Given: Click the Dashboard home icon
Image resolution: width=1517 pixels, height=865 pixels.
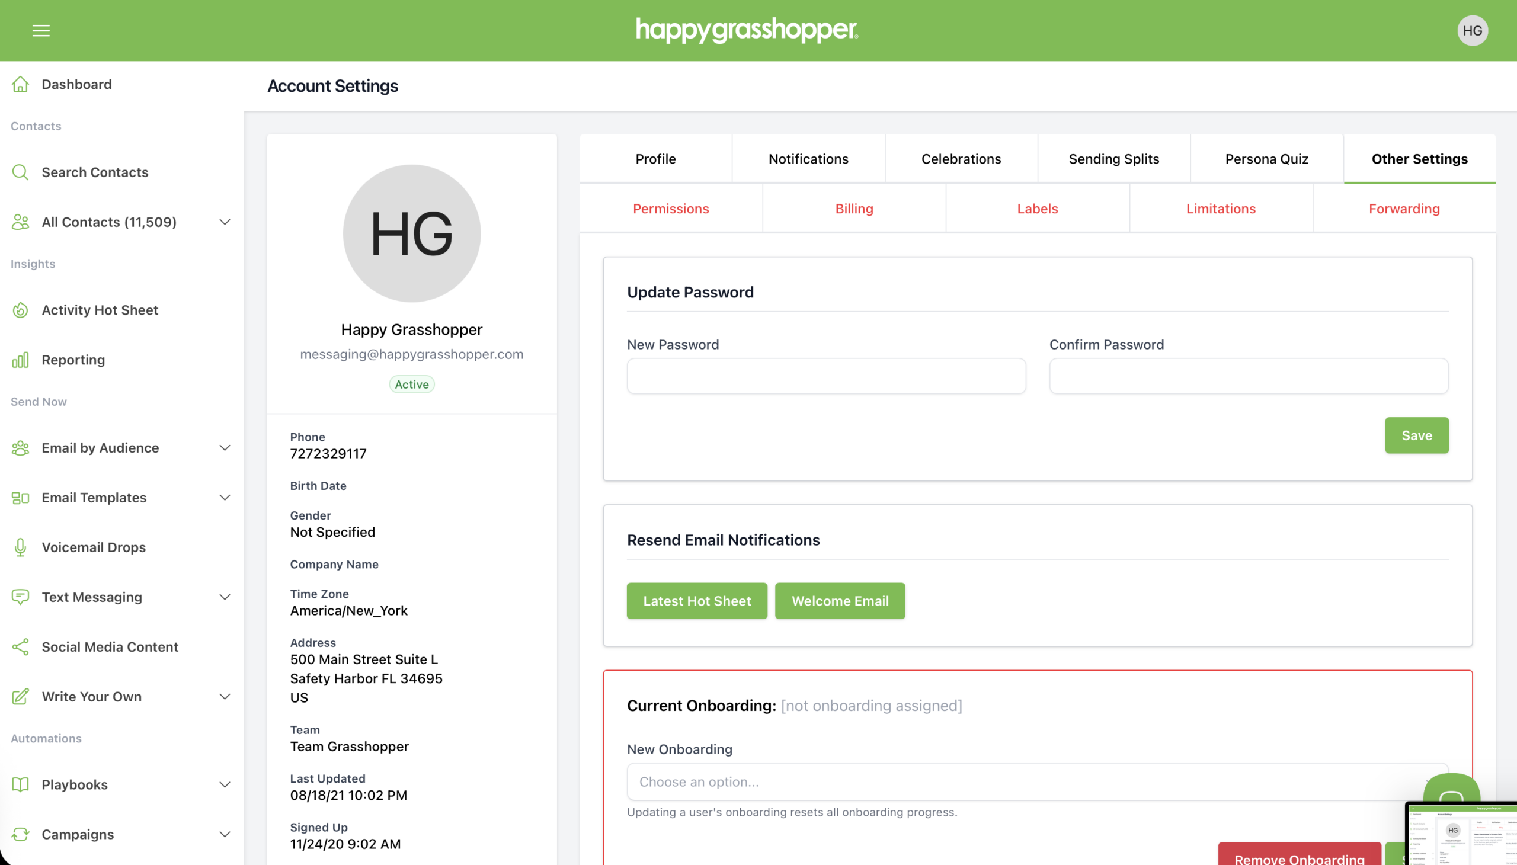Looking at the screenshot, I should pos(20,84).
